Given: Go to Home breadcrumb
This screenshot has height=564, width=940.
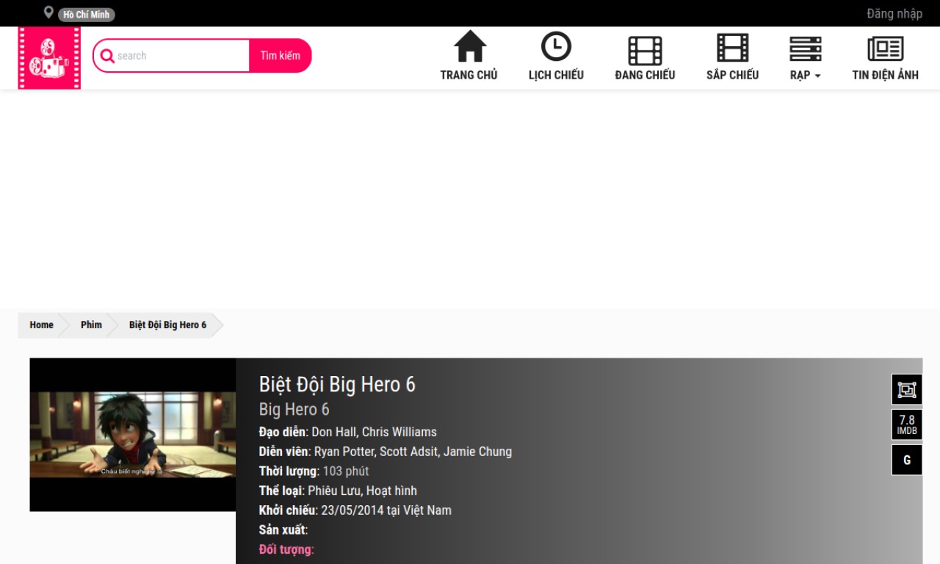Looking at the screenshot, I should (41, 325).
